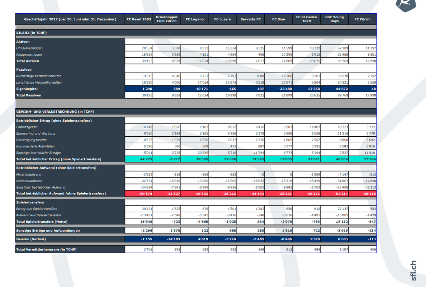Select FC Zürich total Aufwand value -26'416
The width and height of the screenshot is (426, 287).
point(363,193)
